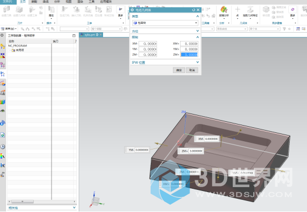Open the Constraint Navigator sidebar icon

pyautogui.click(x=3, y=55)
